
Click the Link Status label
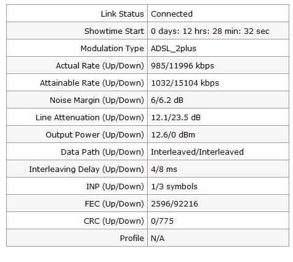coord(122,14)
